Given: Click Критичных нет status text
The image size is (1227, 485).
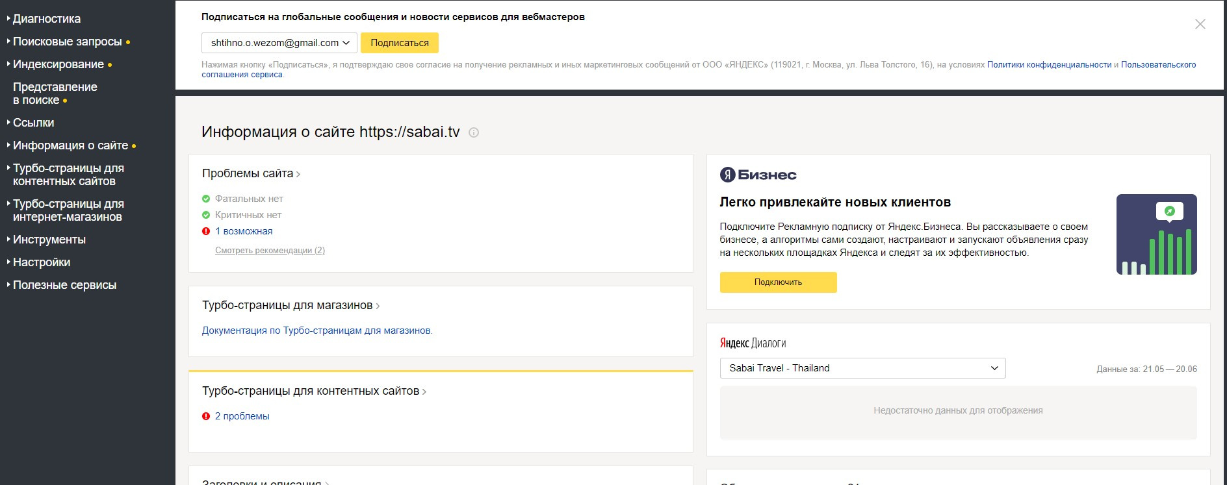Looking at the screenshot, I should click(x=248, y=215).
